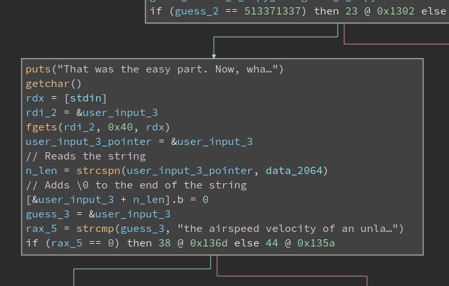Image resolution: width=449 pixels, height=286 pixels.
Task: Click the user_input_3_pointer variable definition
Action: click(88, 142)
